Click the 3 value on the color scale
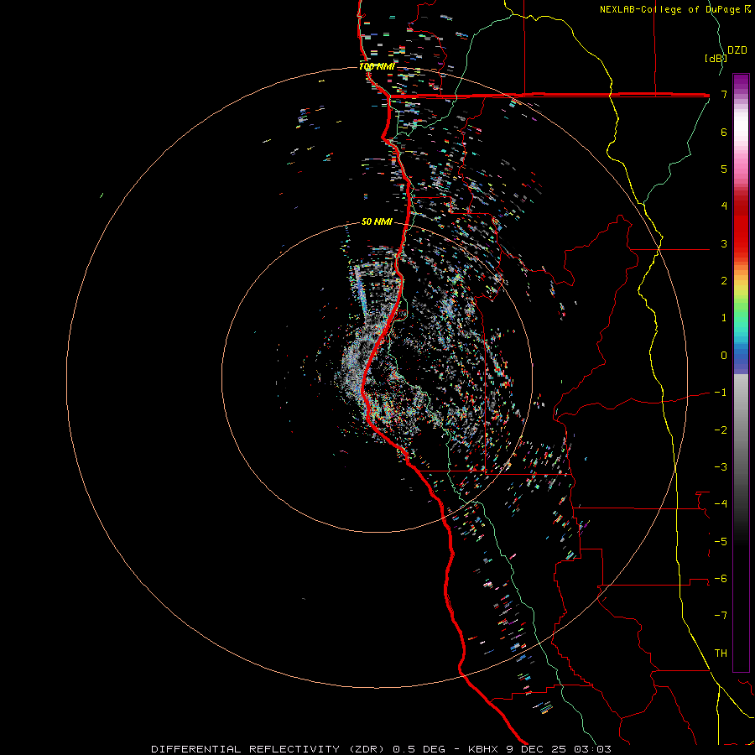Image resolution: width=755 pixels, height=755 pixels. coord(724,243)
